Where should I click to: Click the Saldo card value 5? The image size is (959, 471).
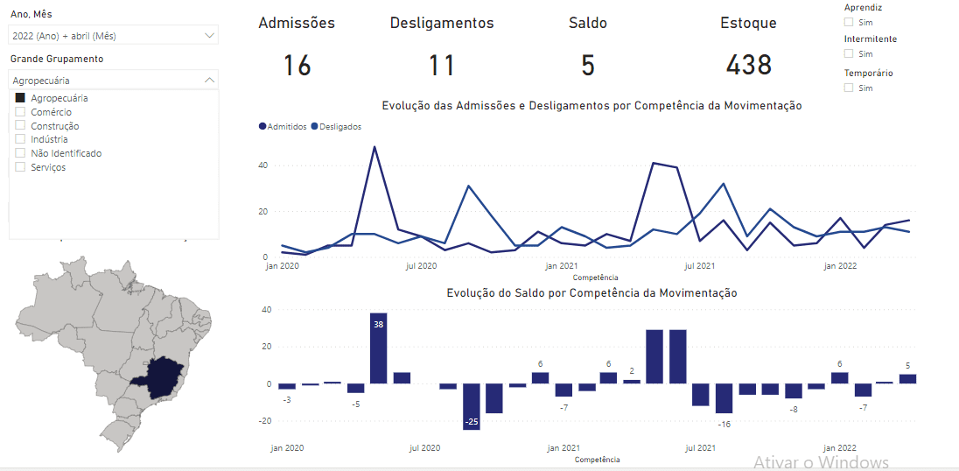[587, 65]
